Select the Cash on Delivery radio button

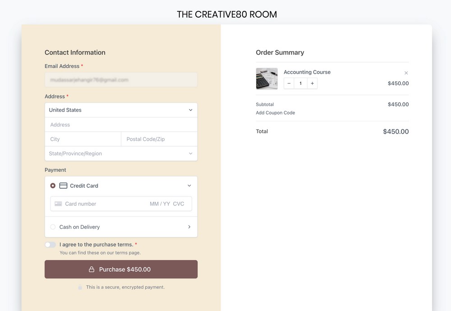pyautogui.click(x=53, y=227)
